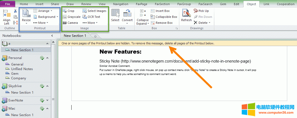Image resolution: width=297 pixels, height=118 pixels.
Task: Open the Camera tool
Action: (70, 23)
